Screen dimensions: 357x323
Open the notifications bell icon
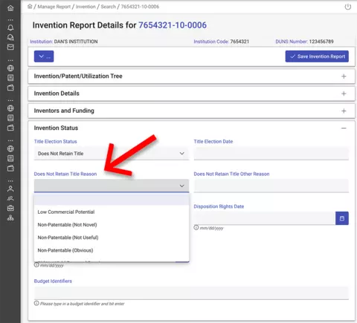pos(10,27)
